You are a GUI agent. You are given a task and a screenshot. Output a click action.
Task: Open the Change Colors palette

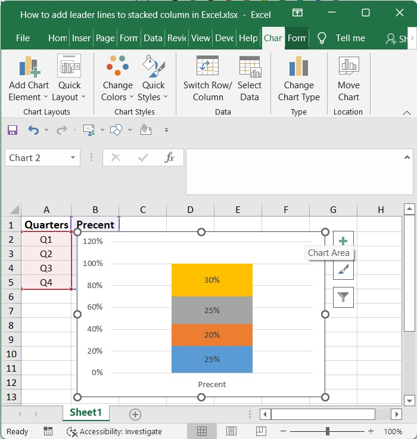click(117, 79)
